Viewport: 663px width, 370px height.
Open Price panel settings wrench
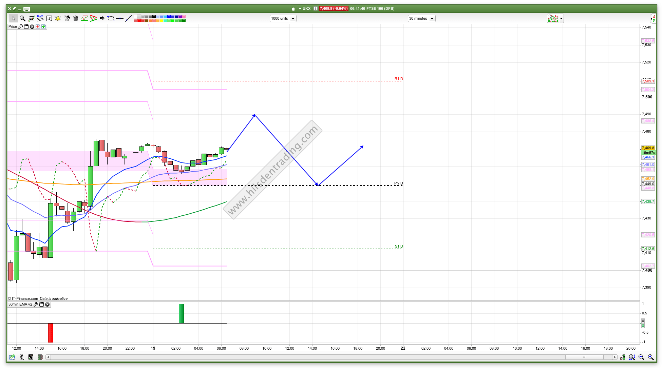tap(20, 26)
